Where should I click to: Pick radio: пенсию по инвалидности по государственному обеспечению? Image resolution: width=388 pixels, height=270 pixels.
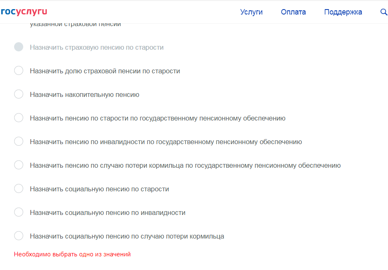[19, 142]
